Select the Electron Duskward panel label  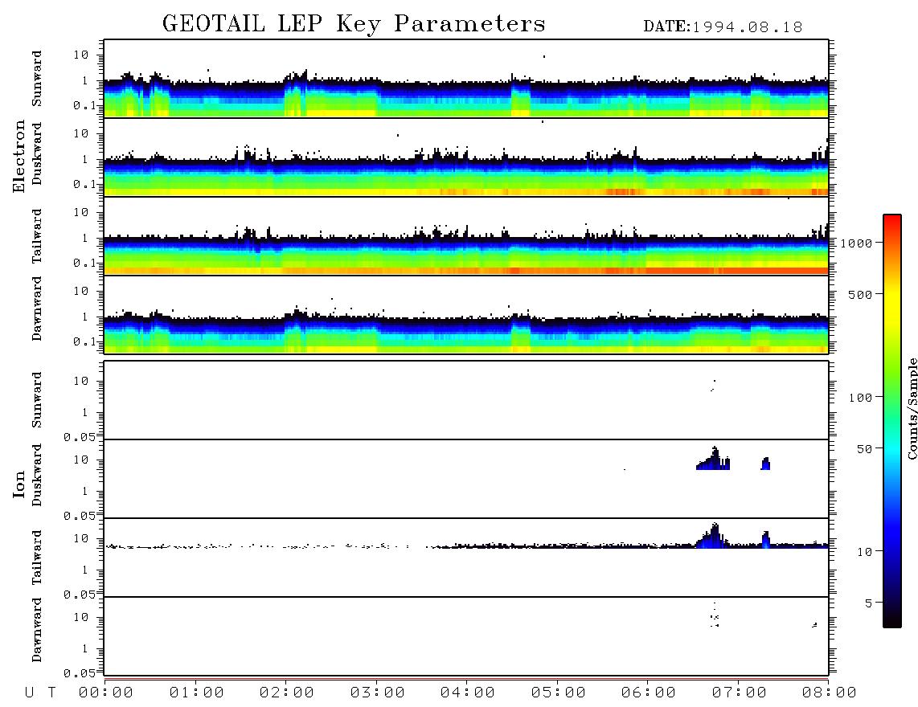coord(37,154)
